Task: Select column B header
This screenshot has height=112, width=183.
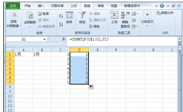Action: tap(42, 50)
